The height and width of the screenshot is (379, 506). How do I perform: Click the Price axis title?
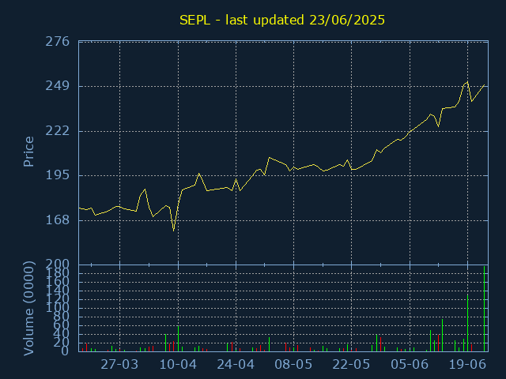28,152
